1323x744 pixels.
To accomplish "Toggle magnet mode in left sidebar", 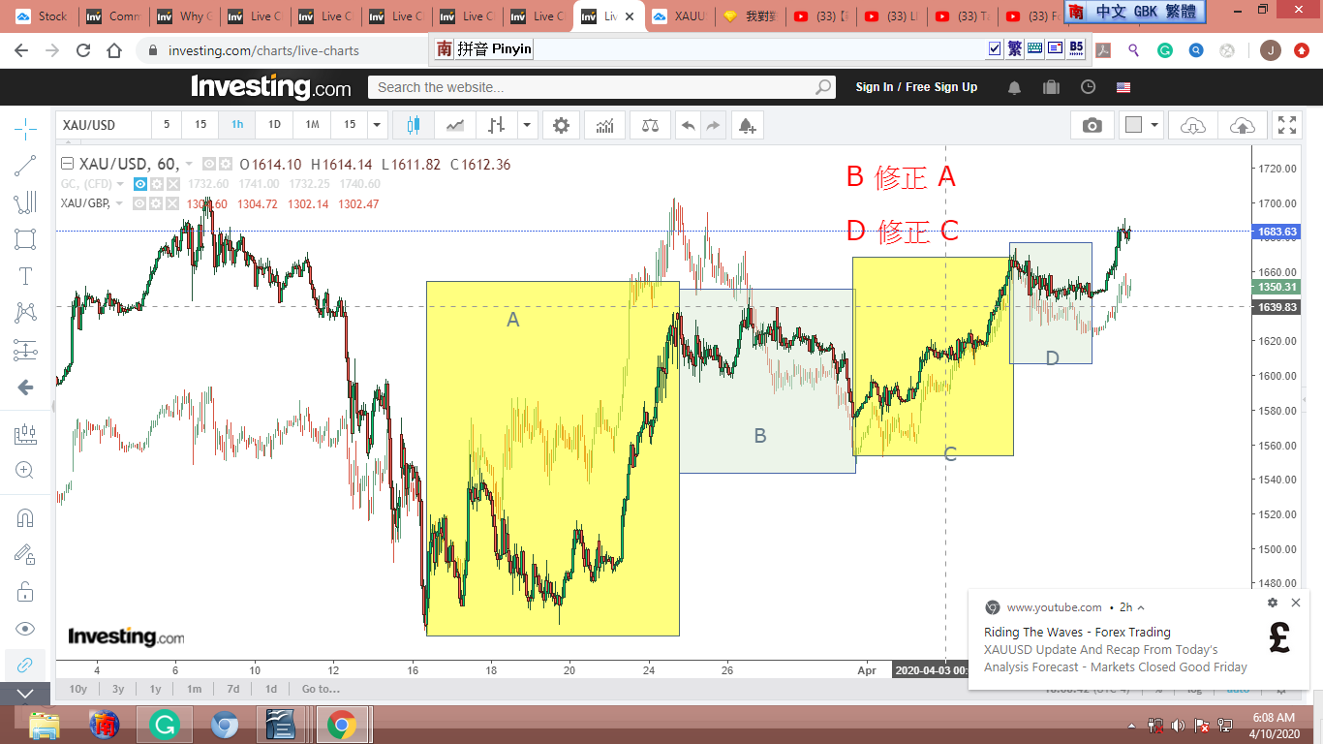I will (x=25, y=517).
